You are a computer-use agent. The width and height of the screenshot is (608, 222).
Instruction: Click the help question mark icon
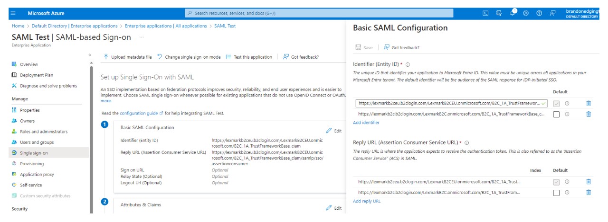click(x=539, y=13)
